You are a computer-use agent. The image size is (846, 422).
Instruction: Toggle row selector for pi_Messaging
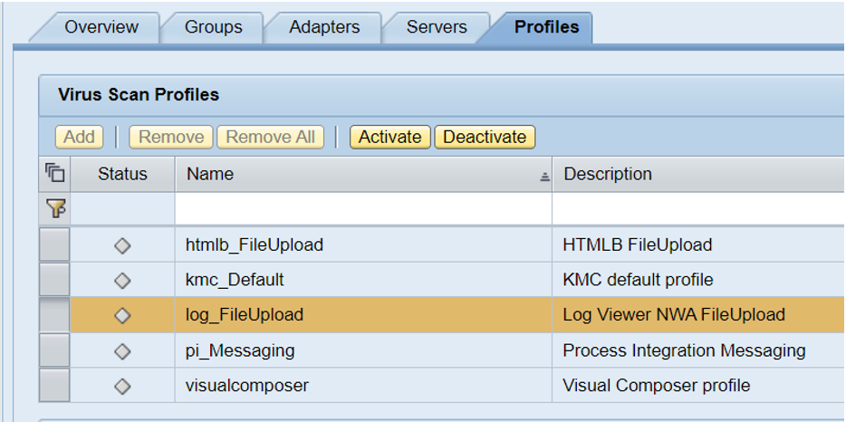pyautogui.click(x=54, y=350)
